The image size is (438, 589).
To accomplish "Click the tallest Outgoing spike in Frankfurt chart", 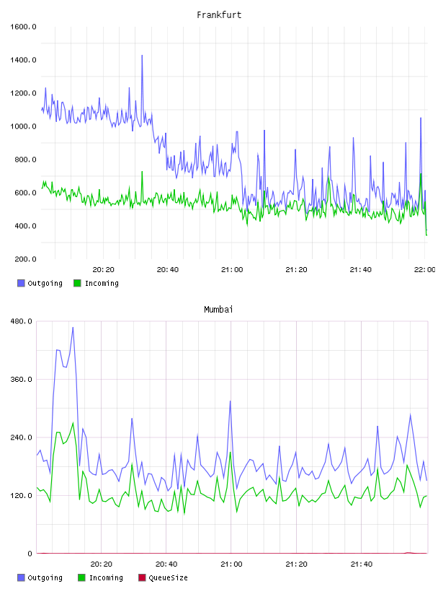I will (x=142, y=56).
